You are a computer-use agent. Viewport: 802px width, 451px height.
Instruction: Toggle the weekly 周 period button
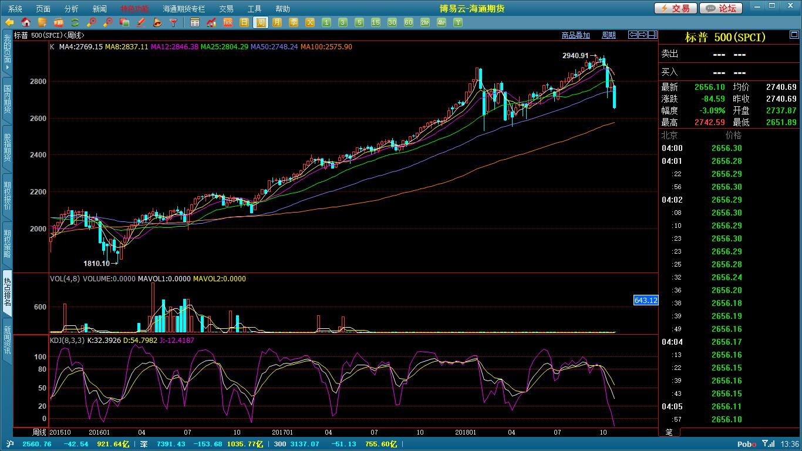[x=261, y=22]
